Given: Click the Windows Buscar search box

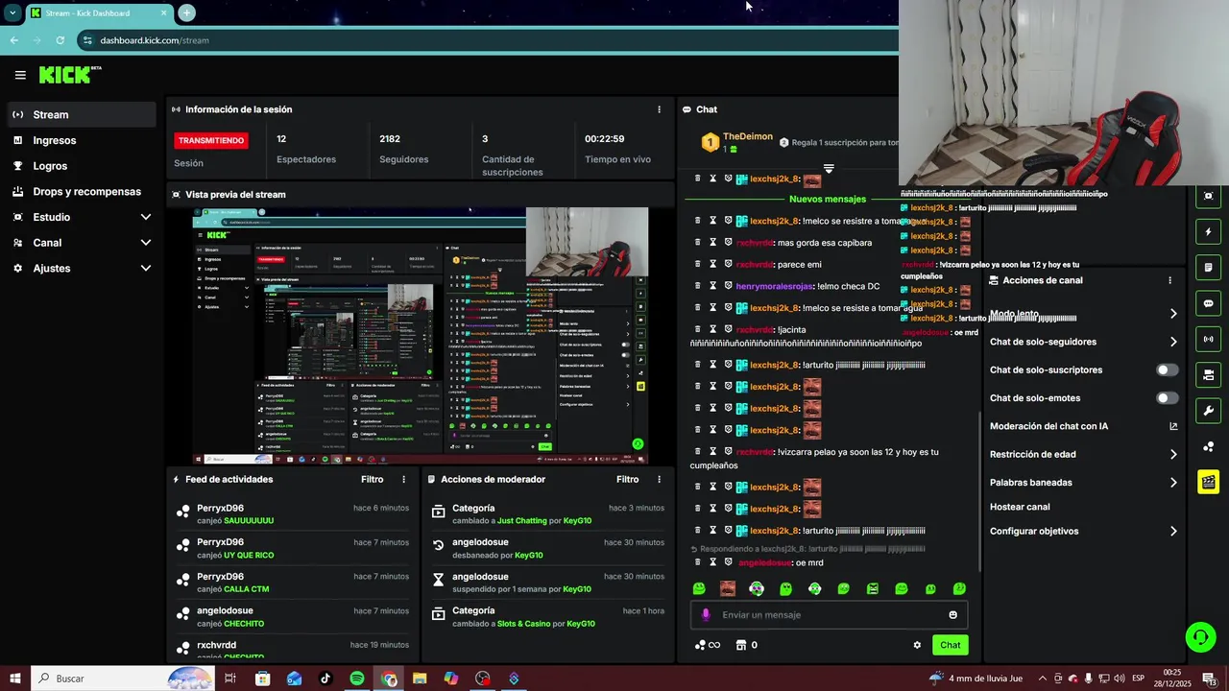Looking at the screenshot, I should [123, 679].
